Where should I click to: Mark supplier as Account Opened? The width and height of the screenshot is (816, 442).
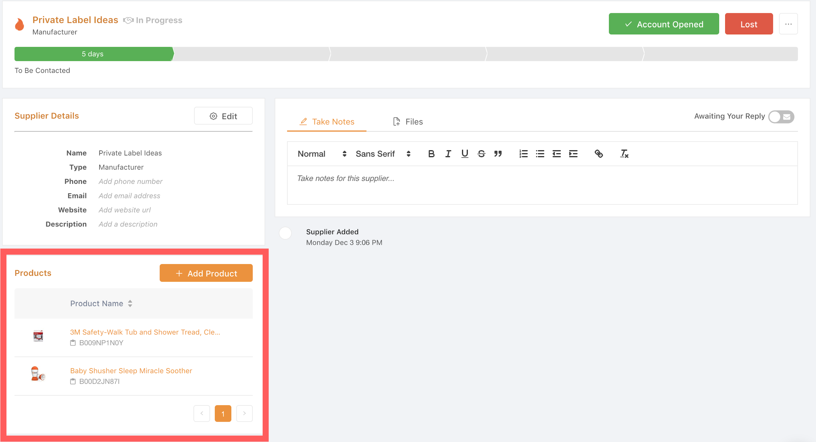(x=664, y=24)
